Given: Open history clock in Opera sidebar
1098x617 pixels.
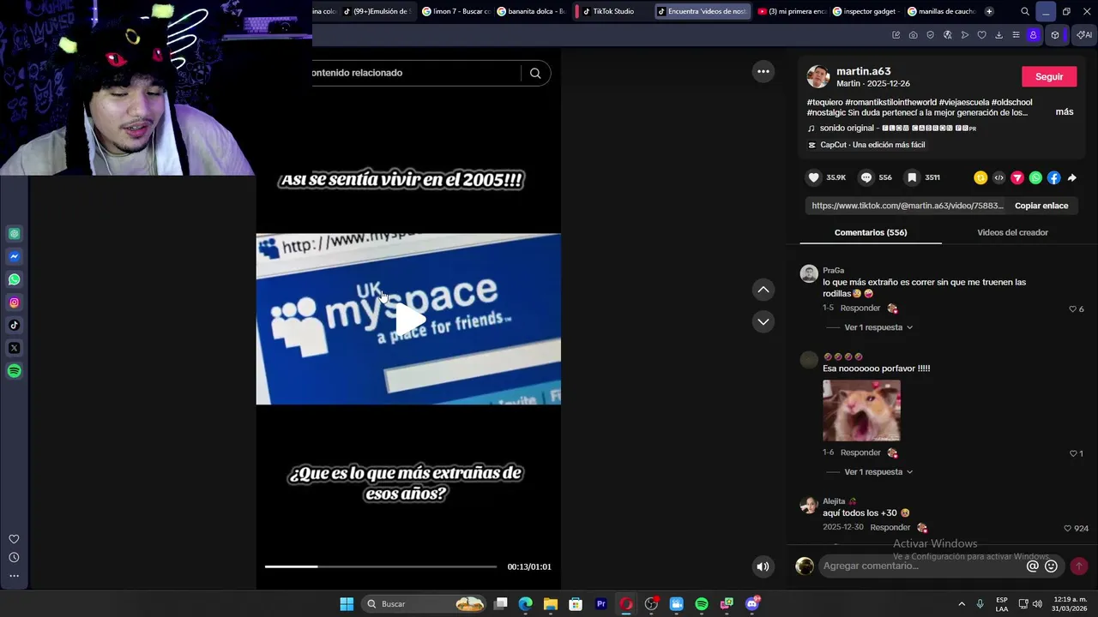Looking at the screenshot, I should click(x=14, y=557).
